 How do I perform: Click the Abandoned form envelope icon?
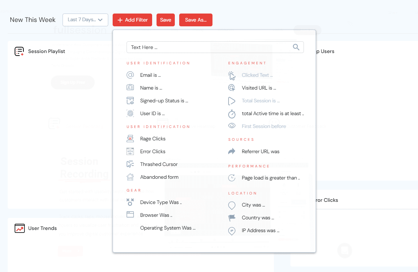[130, 177]
